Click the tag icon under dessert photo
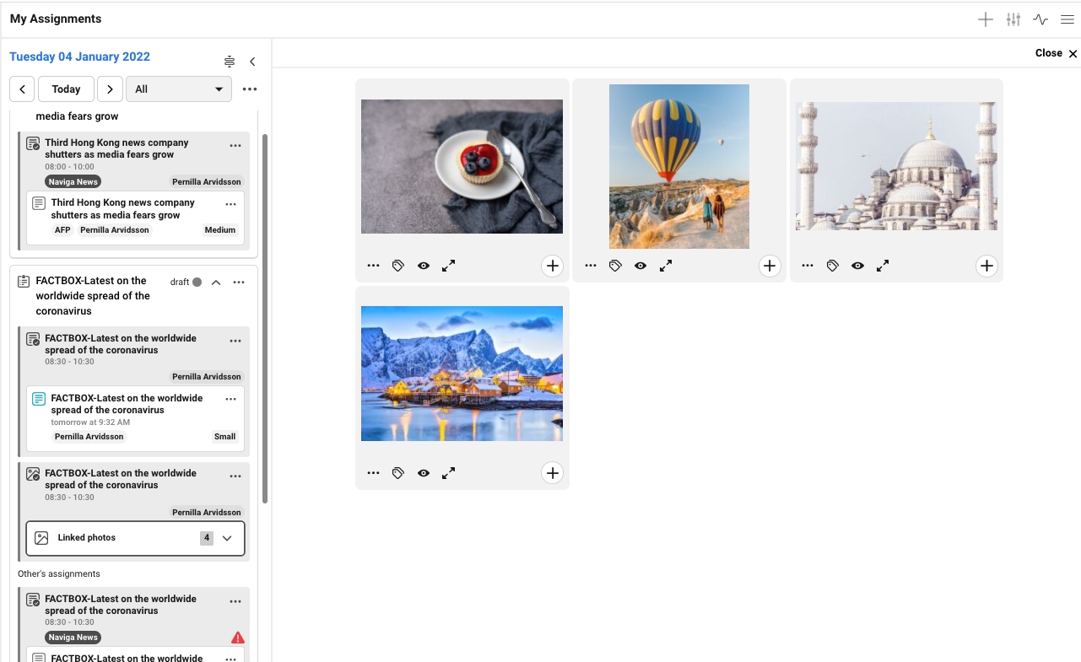The width and height of the screenshot is (1081, 662). 398,266
